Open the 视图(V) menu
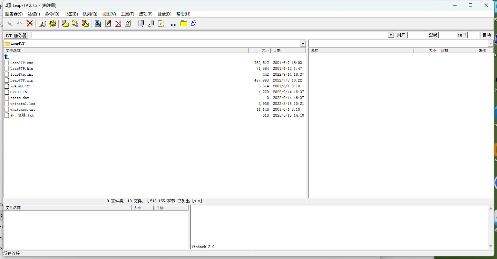The image size is (497, 259). click(x=109, y=14)
